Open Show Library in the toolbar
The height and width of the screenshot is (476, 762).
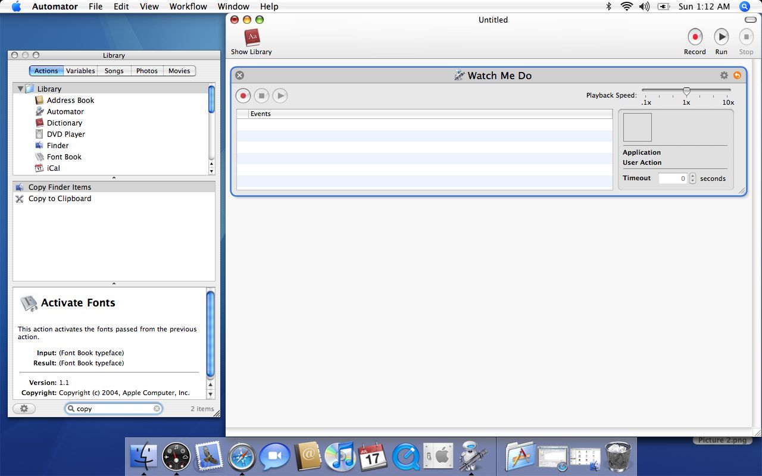tap(252, 42)
